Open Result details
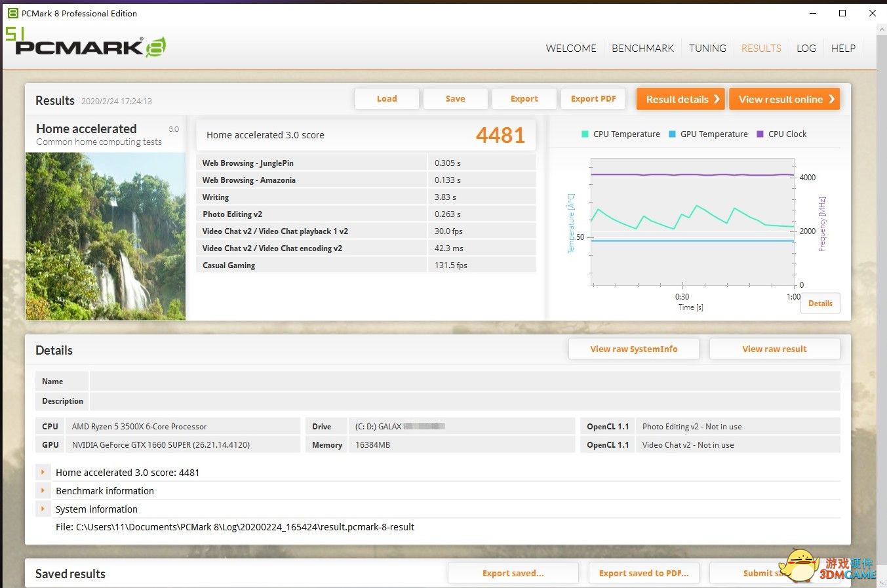The image size is (887, 588). (680, 99)
